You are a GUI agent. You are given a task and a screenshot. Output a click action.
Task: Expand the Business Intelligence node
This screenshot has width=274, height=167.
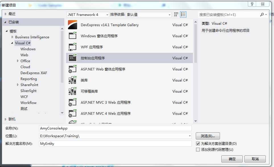[12, 37]
